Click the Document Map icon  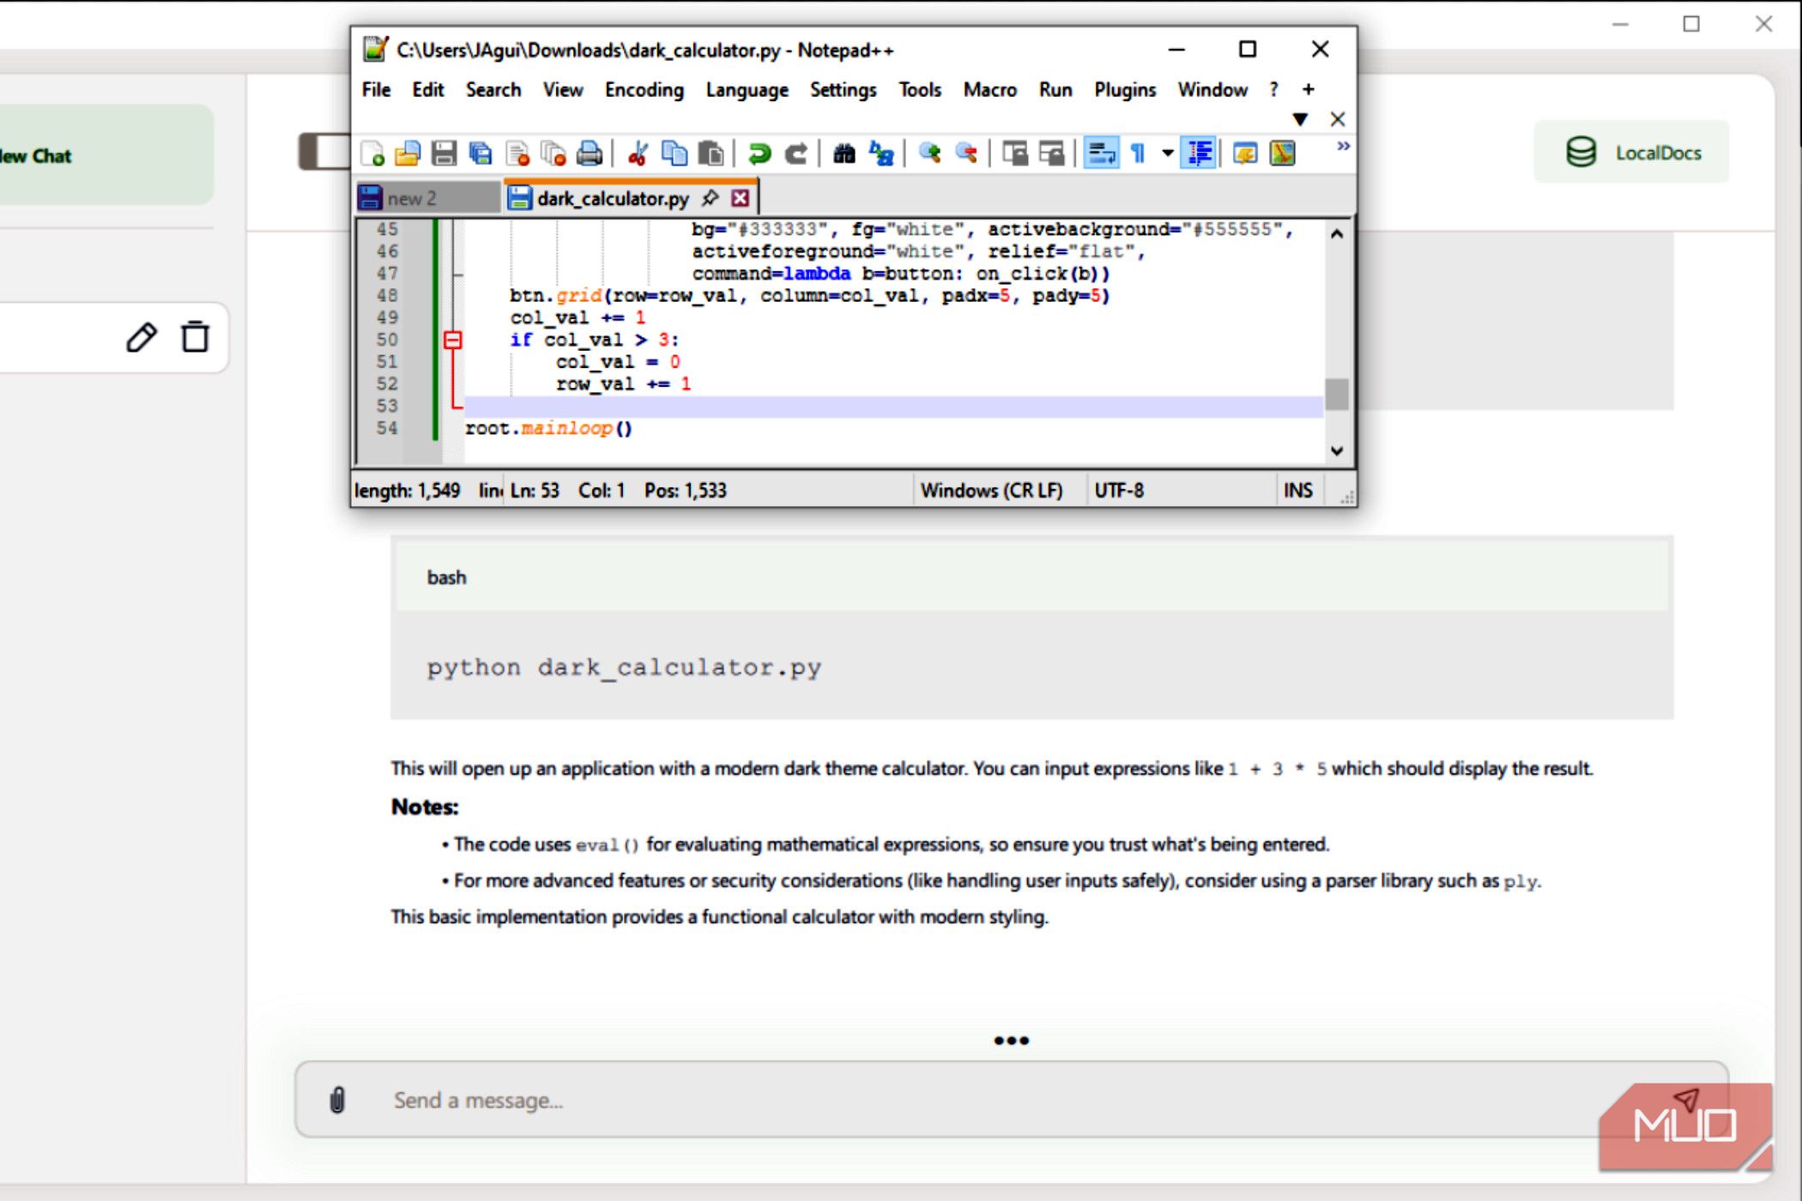pos(1282,154)
